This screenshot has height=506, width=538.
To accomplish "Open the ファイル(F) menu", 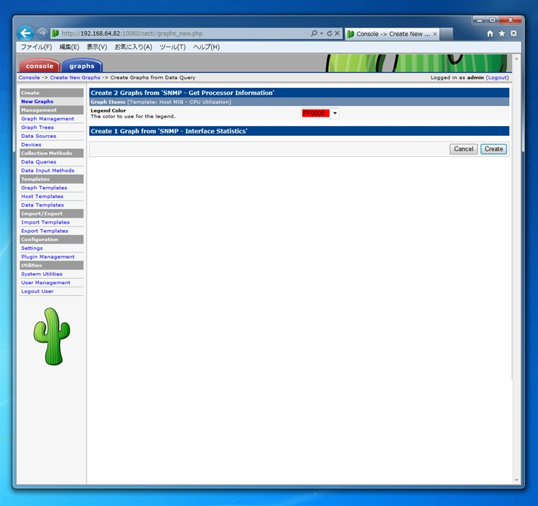I will 36,47.
